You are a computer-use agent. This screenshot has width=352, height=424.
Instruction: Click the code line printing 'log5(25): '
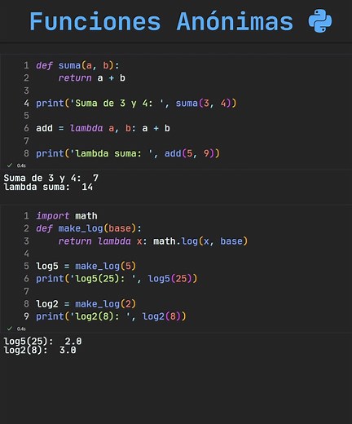tap(117, 279)
